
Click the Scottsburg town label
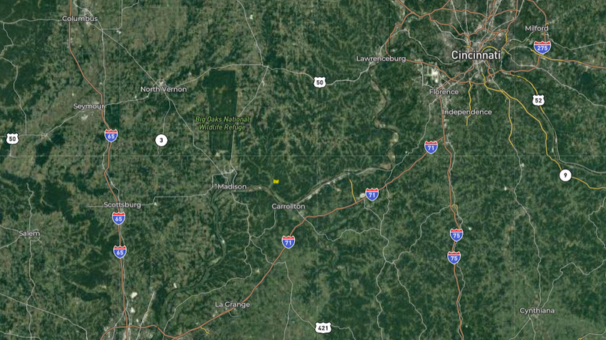[x=122, y=205]
